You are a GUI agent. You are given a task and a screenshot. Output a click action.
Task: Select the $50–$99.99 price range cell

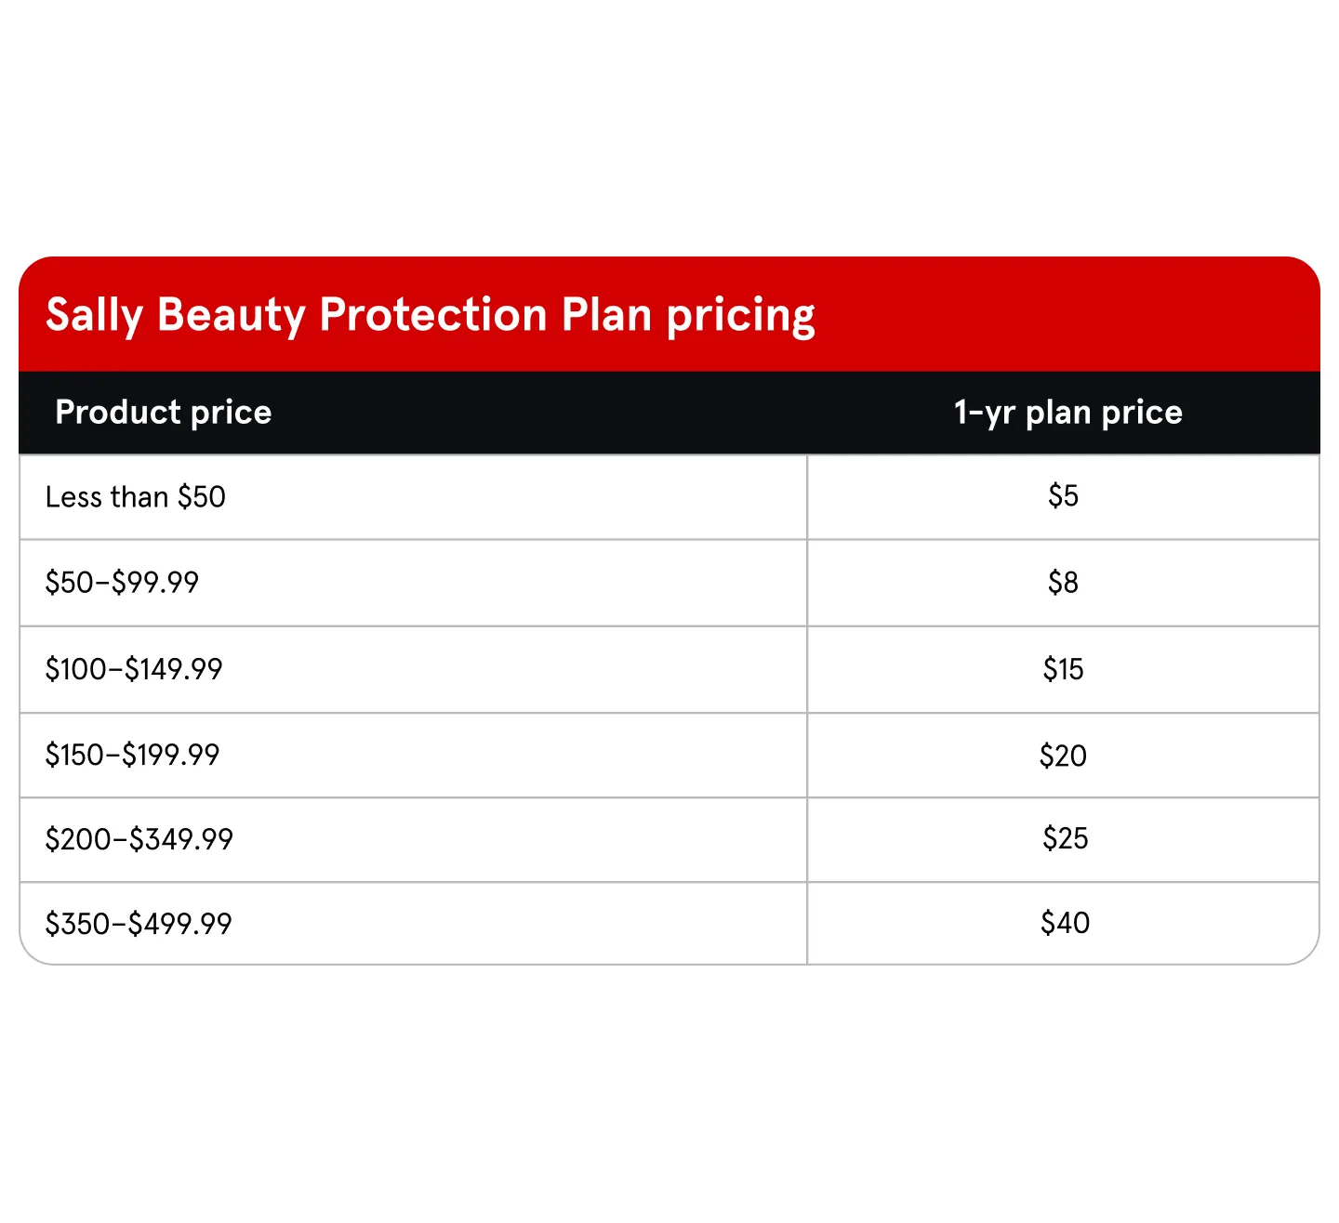tap(122, 582)
